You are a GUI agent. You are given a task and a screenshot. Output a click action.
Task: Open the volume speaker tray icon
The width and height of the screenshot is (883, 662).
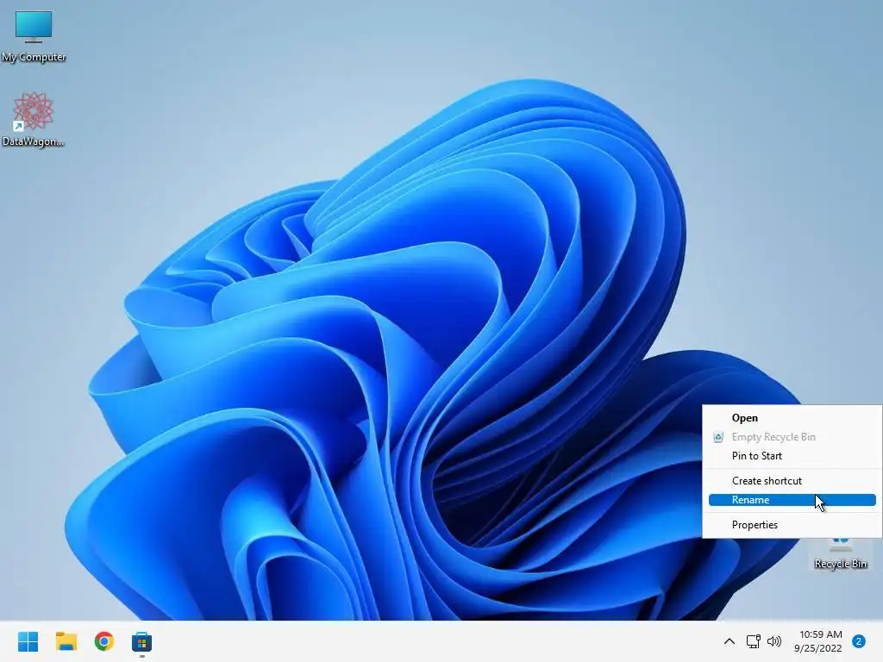tap(775, 641)
